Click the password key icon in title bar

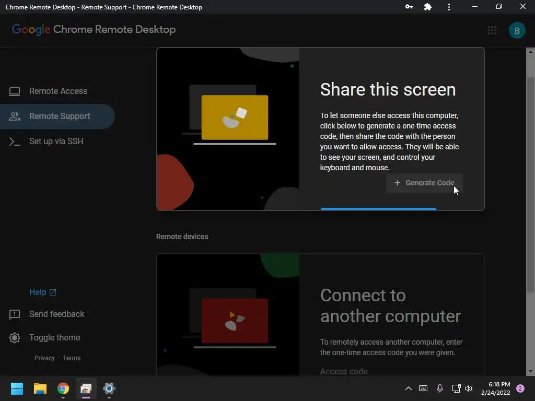pyautogui.click(x=409, y=7)
